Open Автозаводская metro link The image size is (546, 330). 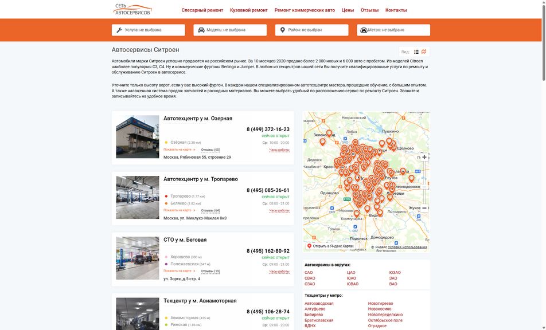[x=319, y=304]
